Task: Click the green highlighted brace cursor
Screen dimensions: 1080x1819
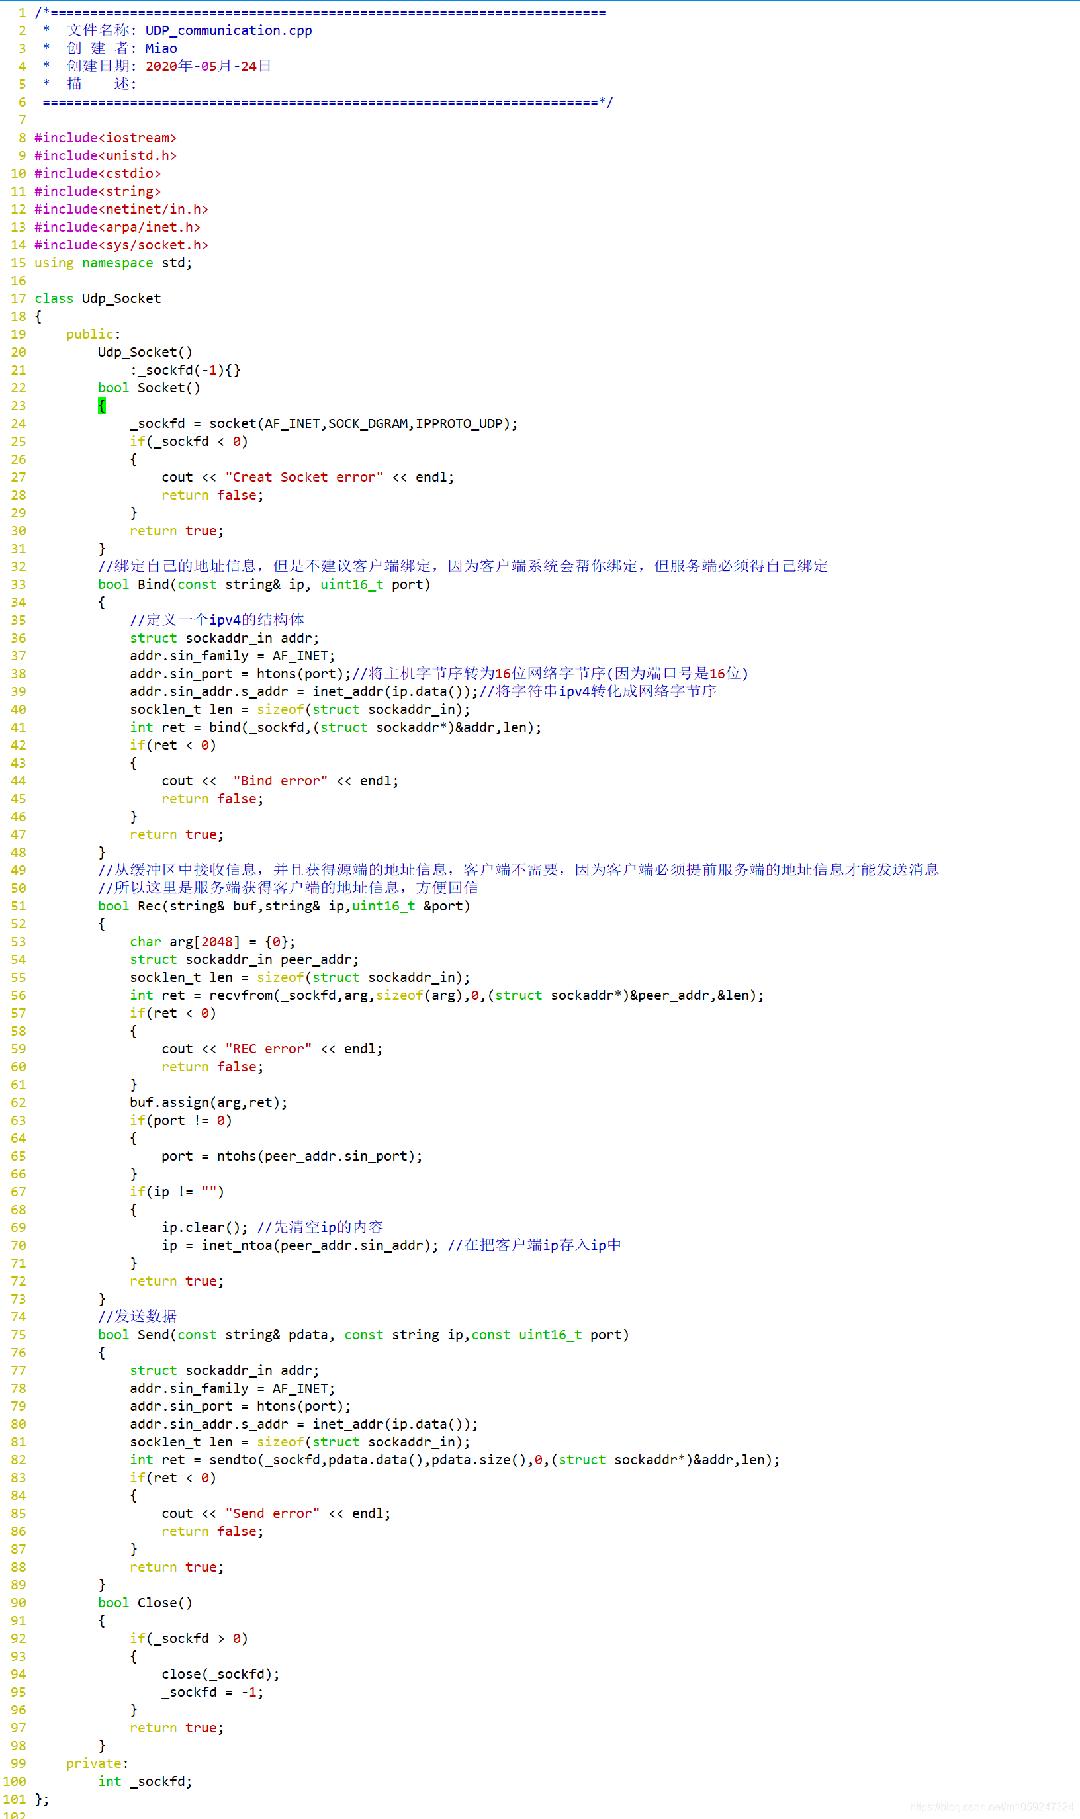Action: [102, 406]
